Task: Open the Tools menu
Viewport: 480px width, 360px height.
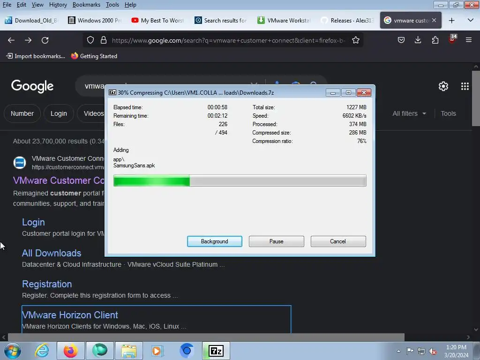Action: pyautogui.click(x=112, y=5)
